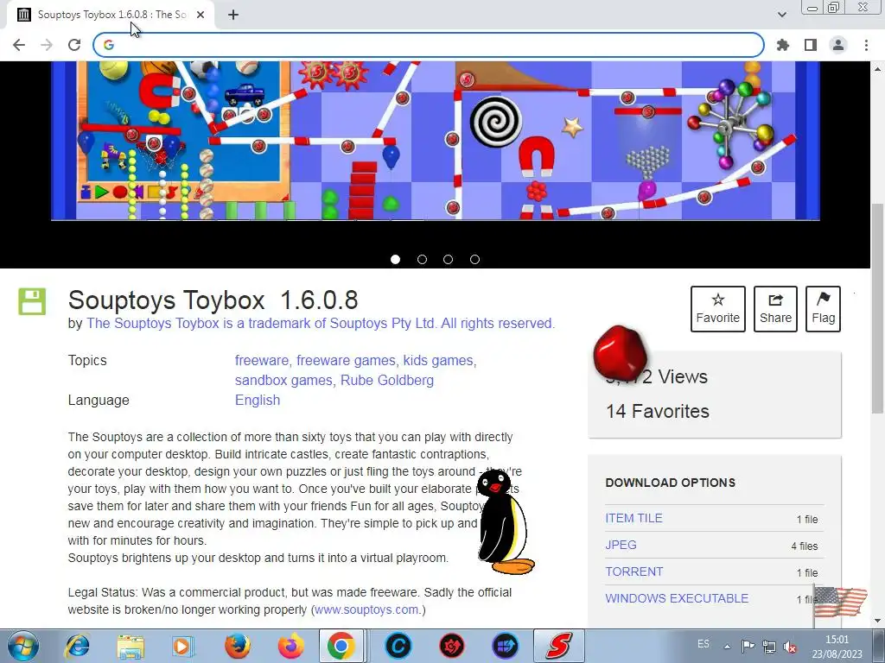This screenshot has width=885, height=663.
Task: Close the Souptoys Toybox tab
Action: click(x=201, y=16)
